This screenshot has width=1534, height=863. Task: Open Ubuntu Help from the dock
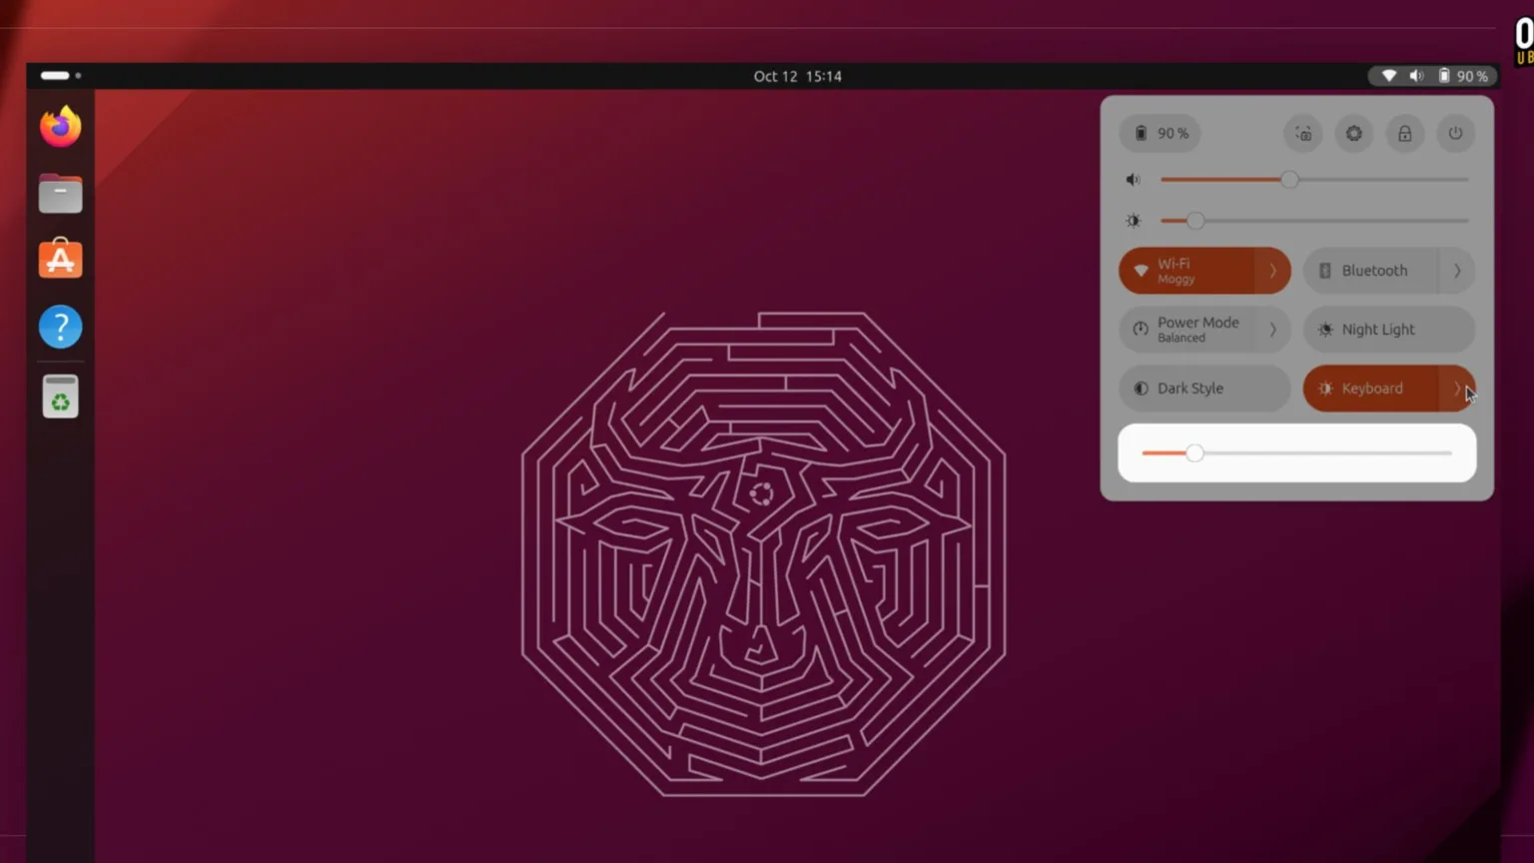coord(60,327)
